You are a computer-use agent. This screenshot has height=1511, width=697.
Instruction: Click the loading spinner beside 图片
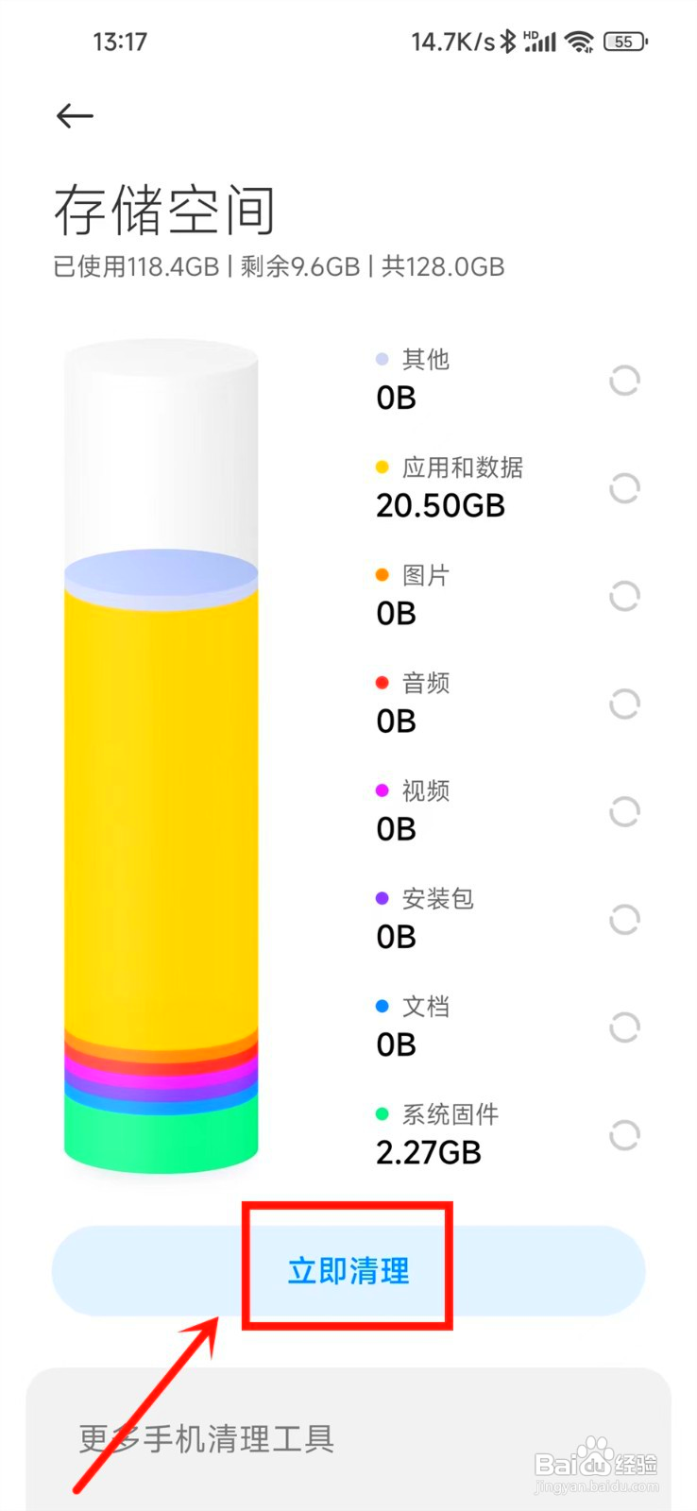tap(624, 596)
